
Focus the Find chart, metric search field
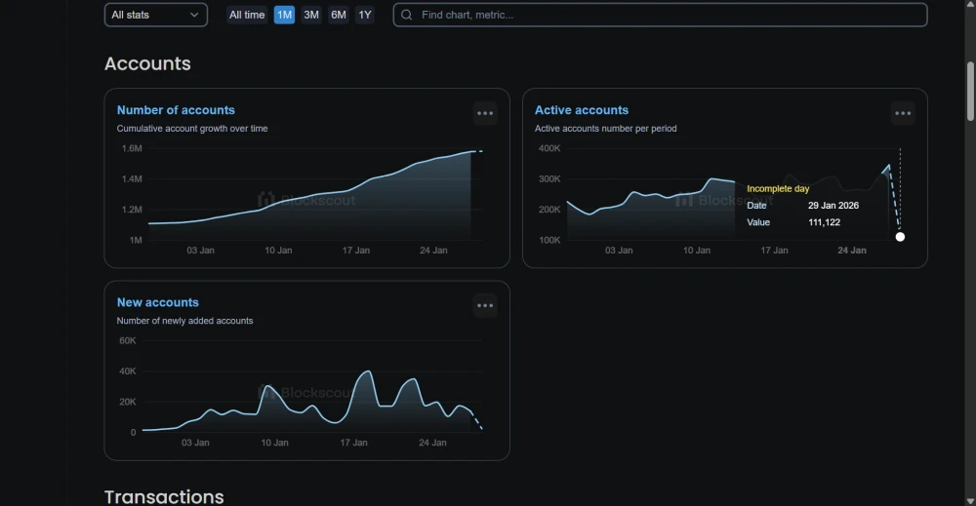coord(664,15)
